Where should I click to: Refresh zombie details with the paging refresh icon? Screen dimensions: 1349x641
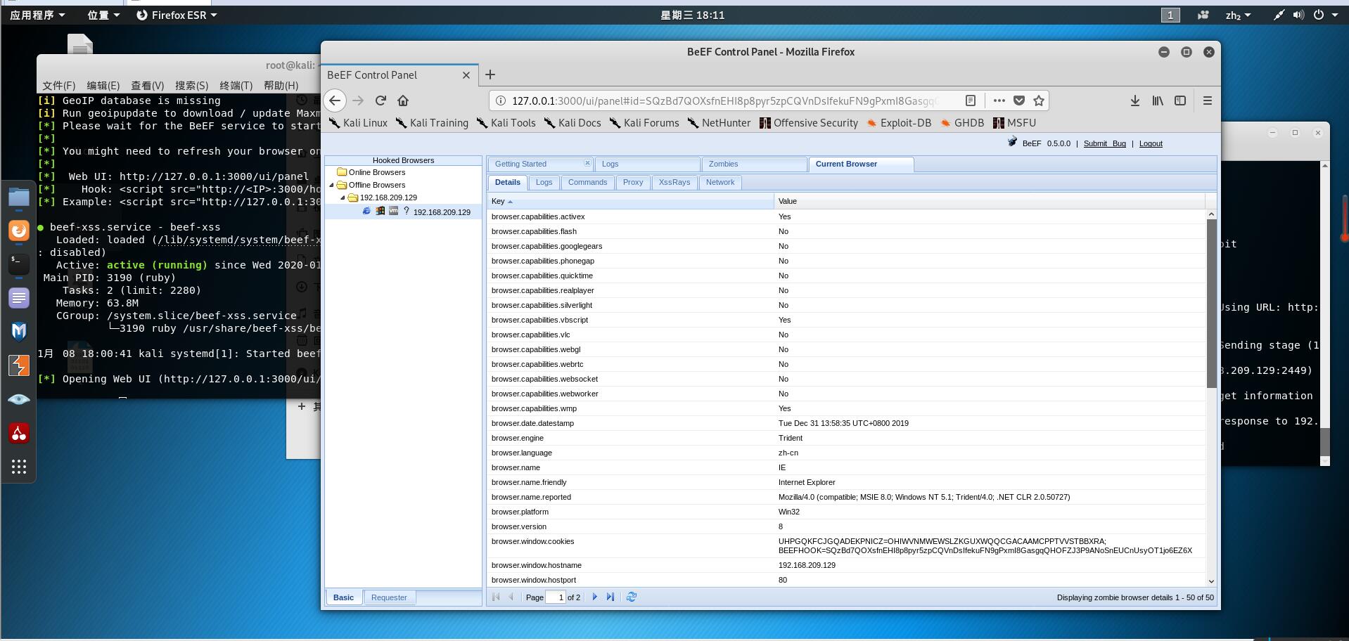coord(632,597)
